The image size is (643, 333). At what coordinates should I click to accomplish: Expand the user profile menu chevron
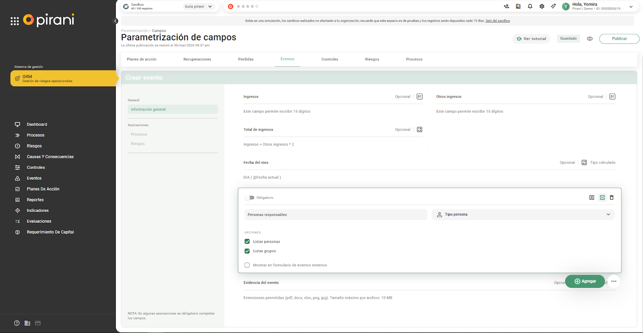coord(631,7)
